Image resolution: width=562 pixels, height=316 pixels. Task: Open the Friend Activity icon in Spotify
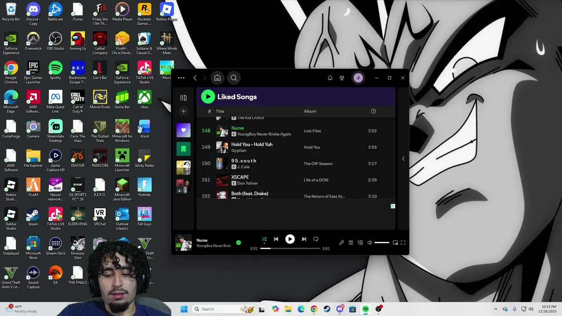(342, 78)
